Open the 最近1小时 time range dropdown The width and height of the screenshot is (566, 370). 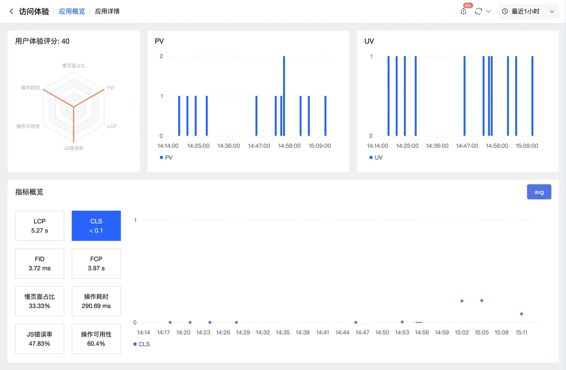(528, 11)
